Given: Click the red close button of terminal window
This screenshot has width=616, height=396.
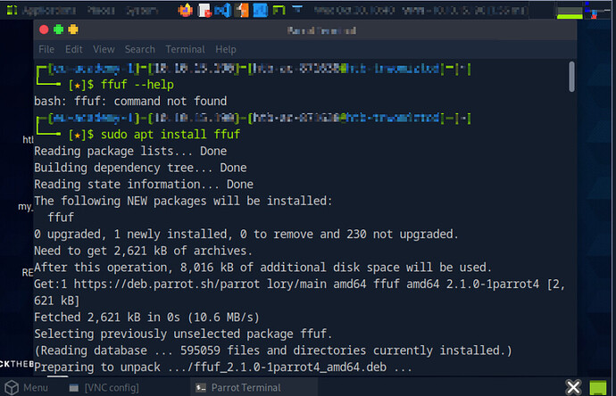Looking at the screenshot, I should (x=44, y=29).
